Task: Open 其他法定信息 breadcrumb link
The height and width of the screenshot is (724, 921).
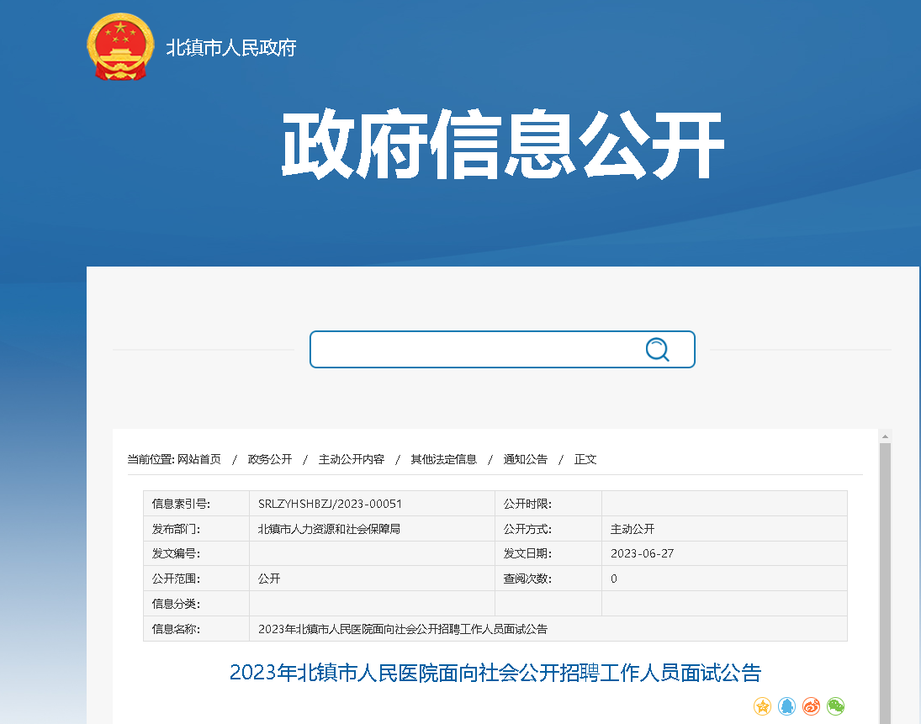Action: (443, 459)
